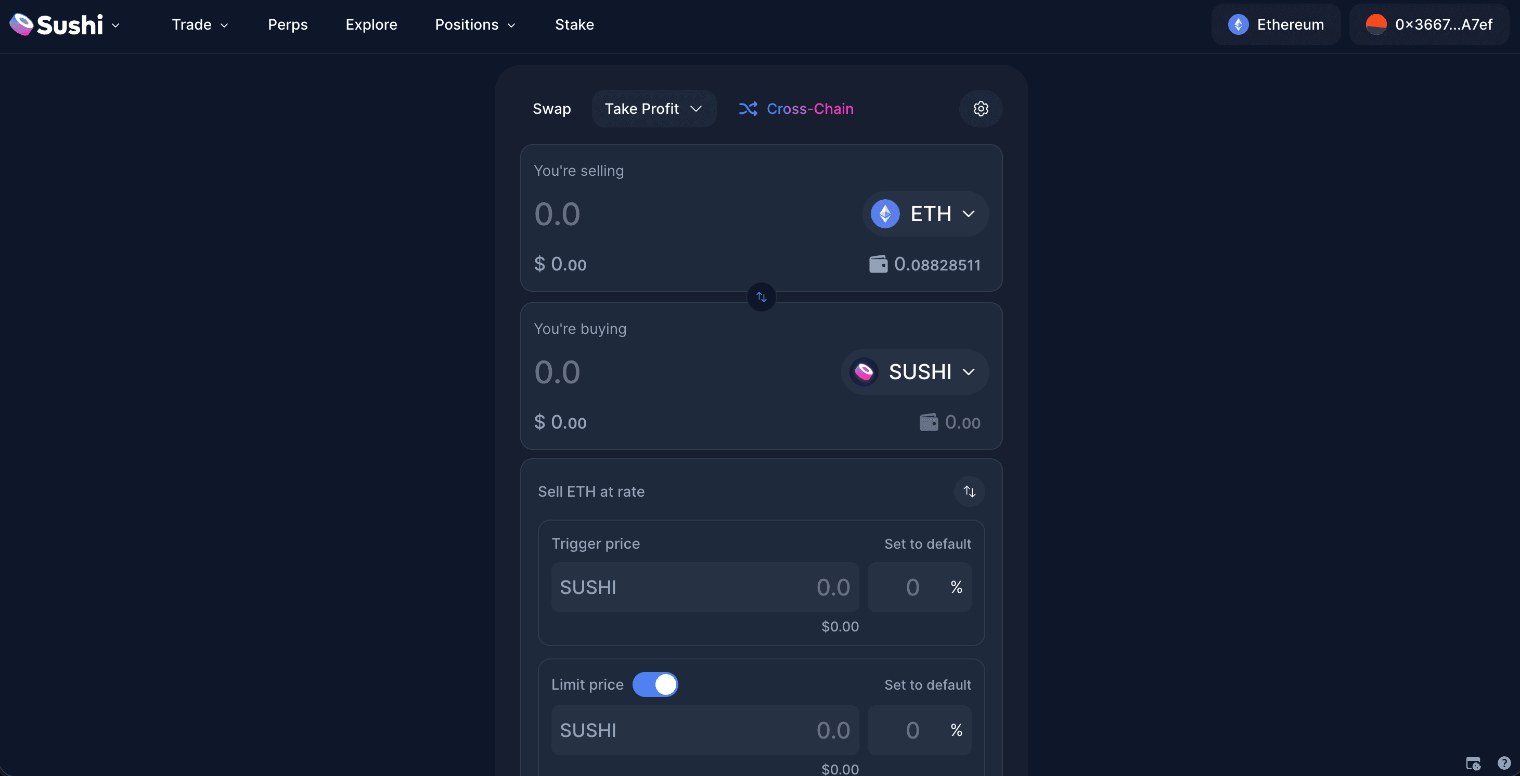Screen dimensions: 1520x776
Task: Open the Explore page
Action: (x=372, y=25)
